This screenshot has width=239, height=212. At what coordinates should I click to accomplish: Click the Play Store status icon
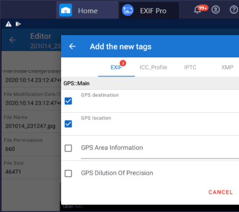pos(18,24)
